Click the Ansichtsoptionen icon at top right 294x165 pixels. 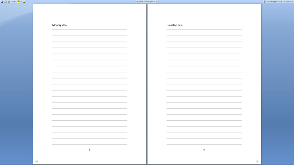(265, 1)
